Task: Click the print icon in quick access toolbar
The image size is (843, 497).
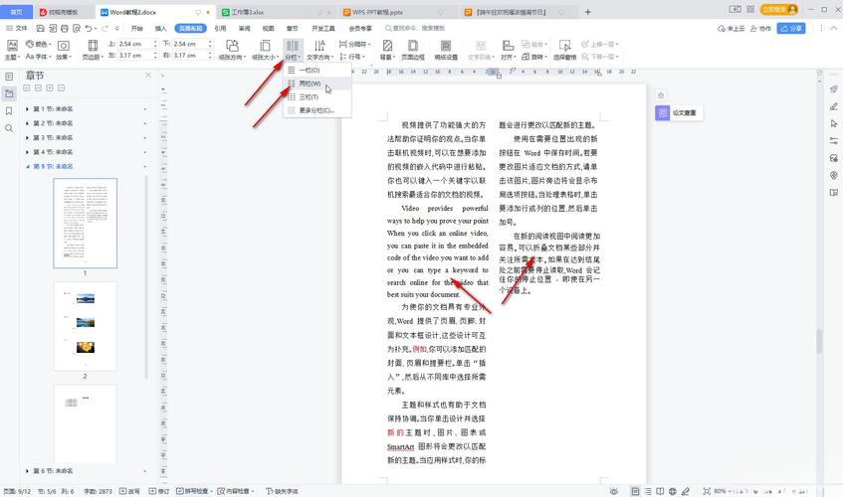Action: point(65,28)
